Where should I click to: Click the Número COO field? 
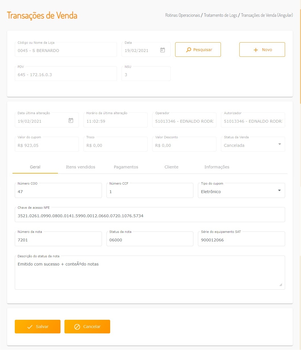coord(58,192)
